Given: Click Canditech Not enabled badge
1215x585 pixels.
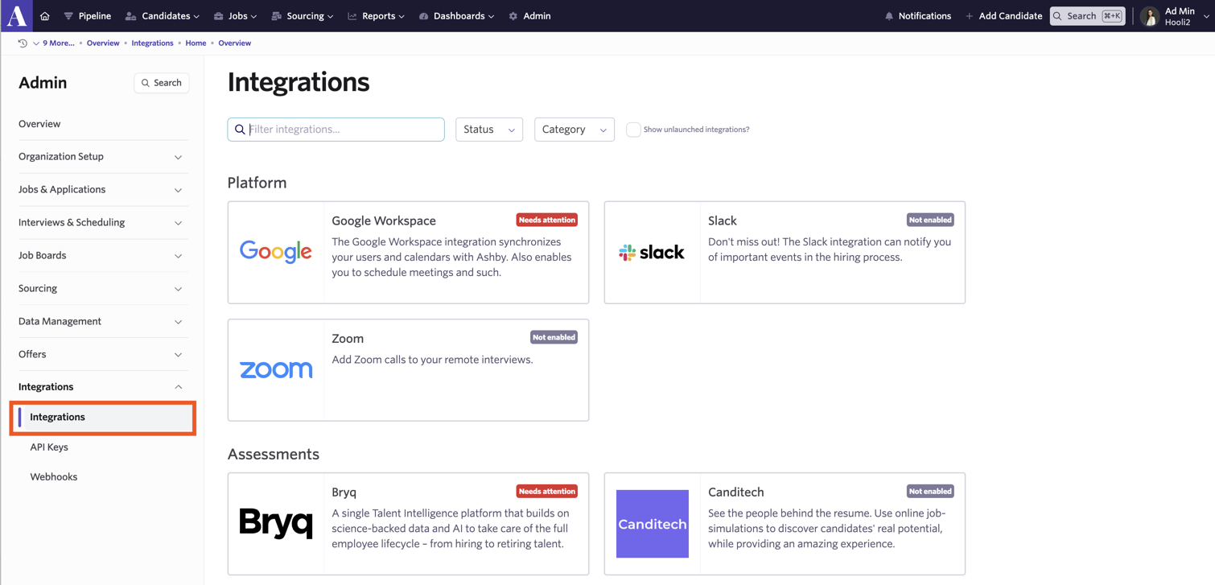Looking at the screenshot, I should point(930,491).
